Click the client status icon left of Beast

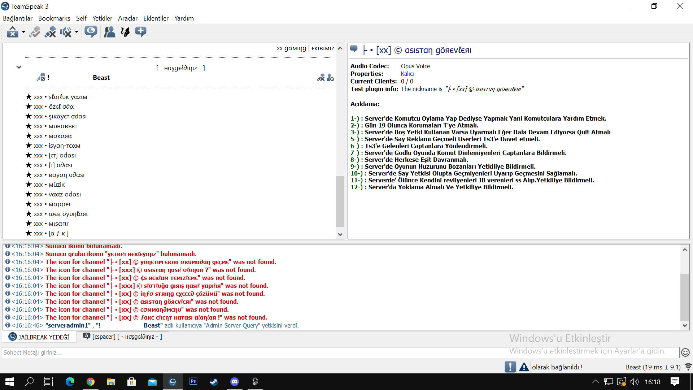41,78
